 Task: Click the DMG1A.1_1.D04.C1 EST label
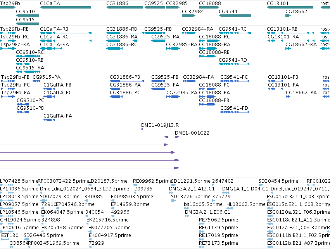(245, 189)
